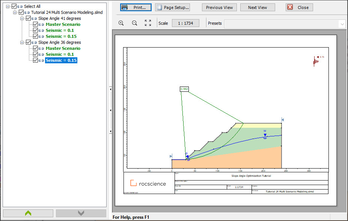Click the rocscience logo in title block
The image size is (348, 221).
click(148, 183)
